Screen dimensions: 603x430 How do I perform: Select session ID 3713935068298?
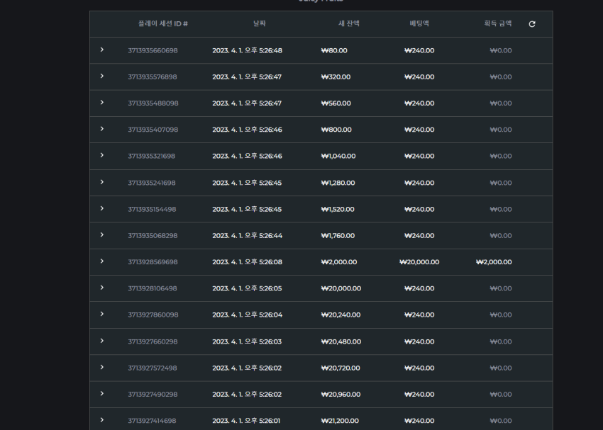pos(153,236)
